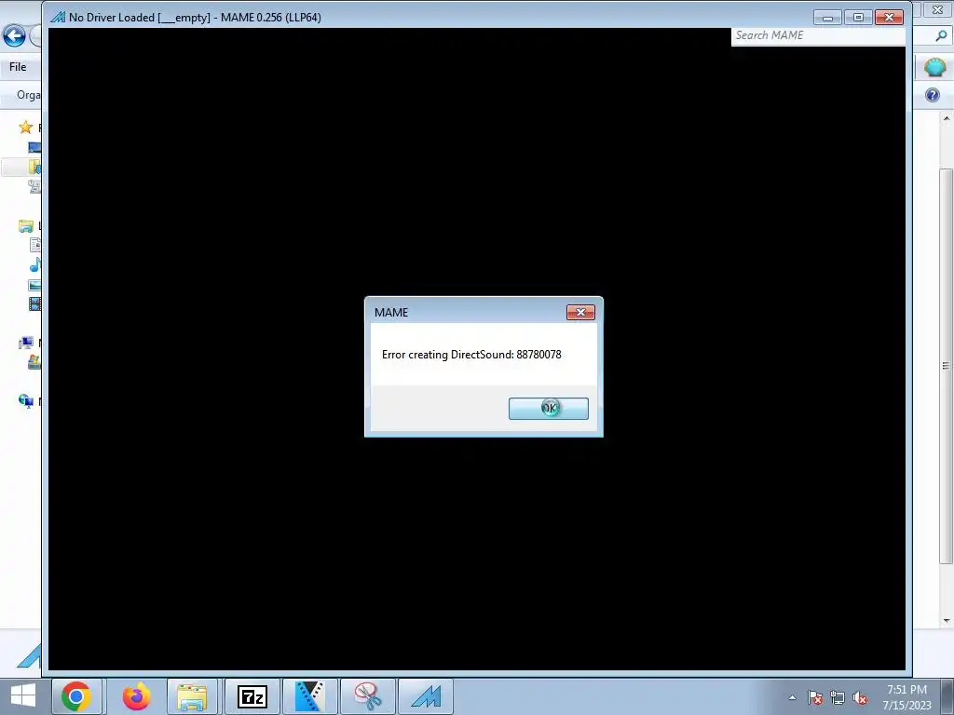This screenshot has width=954, height=715.
Task: Open Snipping Tool from taskbar
Action: (x=367, y=696)
